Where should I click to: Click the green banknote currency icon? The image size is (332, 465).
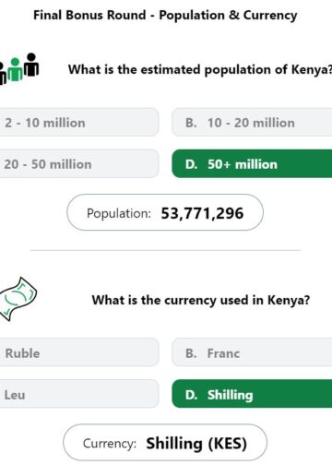click(x=18, y=299)
